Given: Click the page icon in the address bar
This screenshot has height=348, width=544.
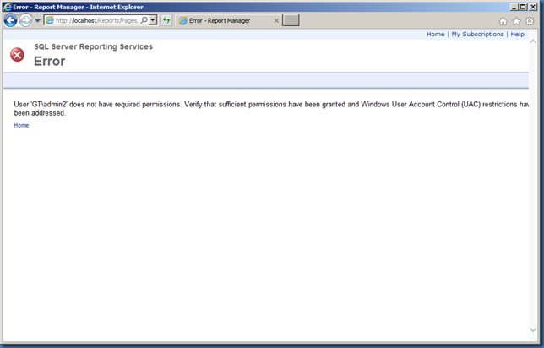Looking at the screenshot, I should click(x=50, y=20).
